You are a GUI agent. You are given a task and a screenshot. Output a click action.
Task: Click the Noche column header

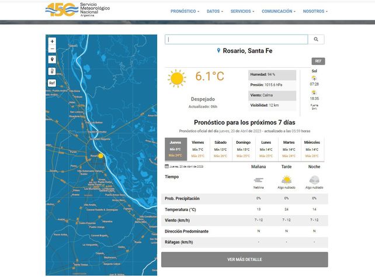(314, 167)
